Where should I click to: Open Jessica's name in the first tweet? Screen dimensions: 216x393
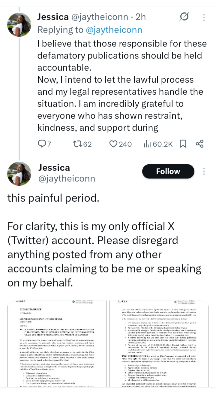pyautogui.click(x=53, y=17)
